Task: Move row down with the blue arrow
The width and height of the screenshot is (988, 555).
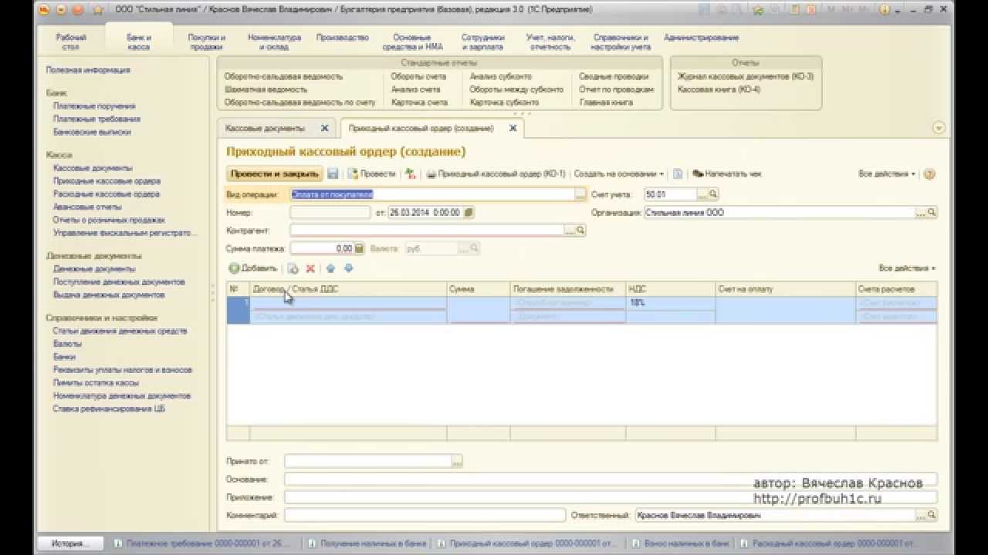Action: pyautogui.click(x=348, y=268)
